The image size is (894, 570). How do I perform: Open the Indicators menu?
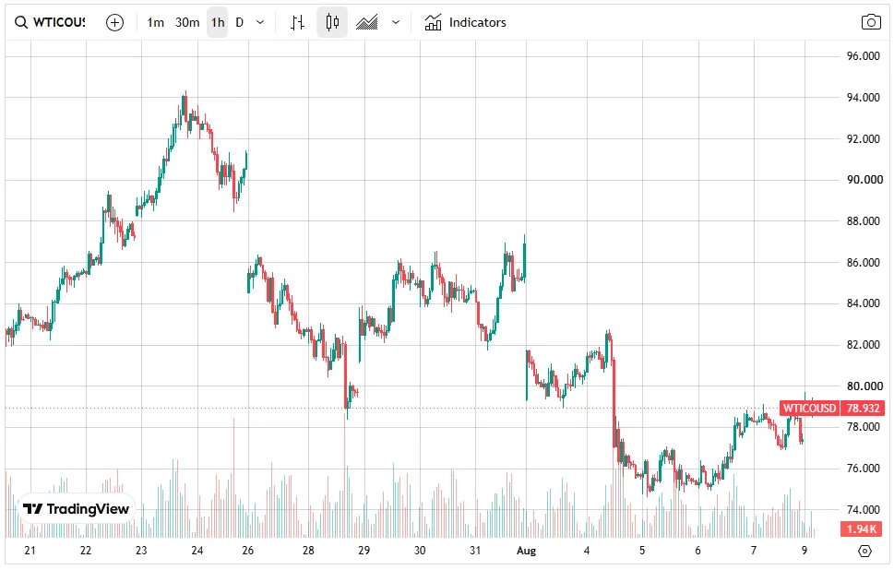coord(465,22)
